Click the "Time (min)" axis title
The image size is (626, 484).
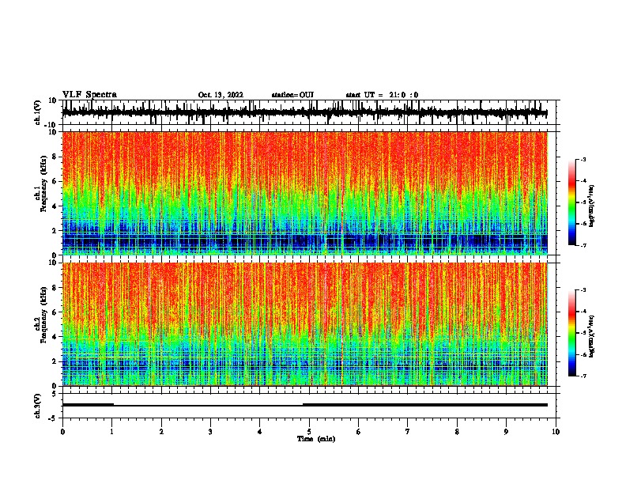pyautogui.click(x=316, y=439)
